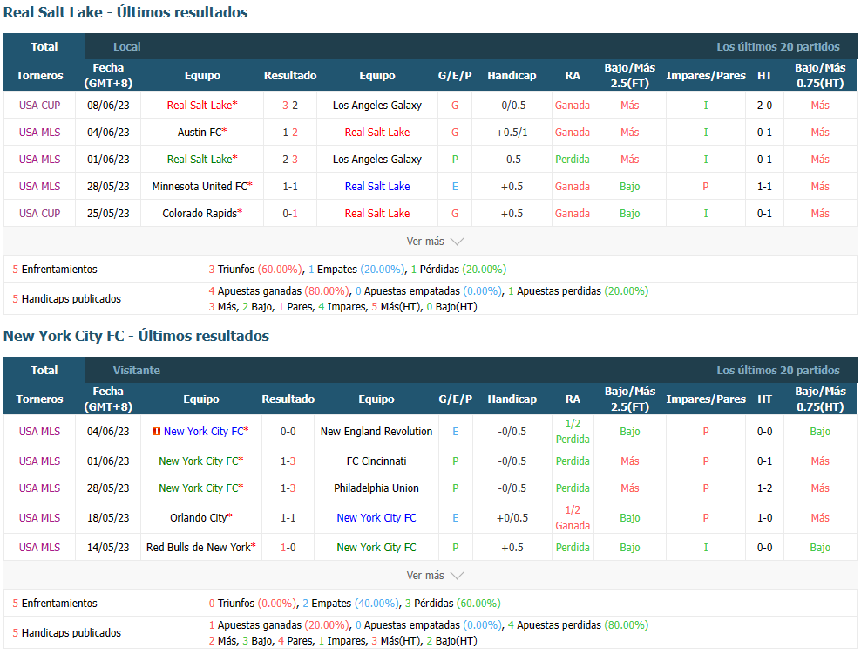Open Los últimos 20 partidos dropdown for Real Salt Lake
Image resolution: width=861 pixels, height=655 pixels.
click(x=777, y=47)
